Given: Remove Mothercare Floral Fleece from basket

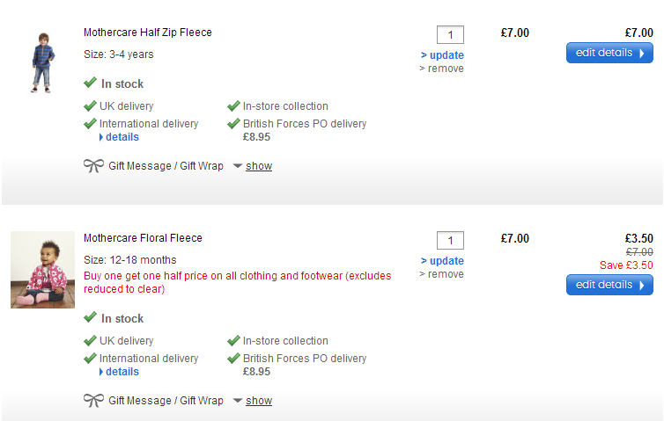Looking at the screenshot, I should pyautogui.click(x=441, y=274).
